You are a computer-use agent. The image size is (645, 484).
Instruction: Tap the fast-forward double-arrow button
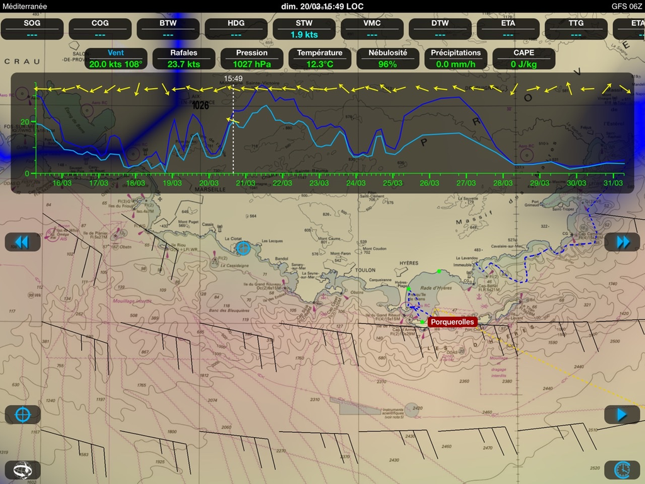(622, 242)
